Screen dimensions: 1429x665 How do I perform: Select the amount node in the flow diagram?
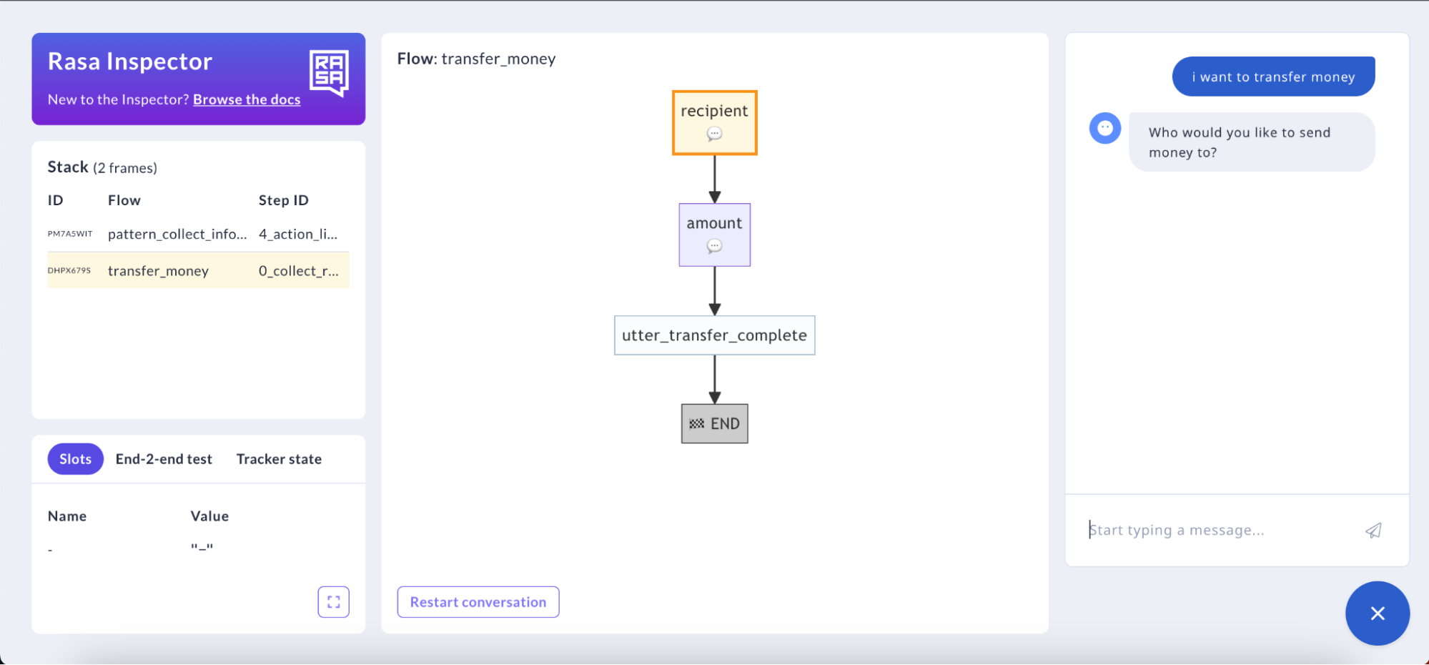pyautogui.click(x=714, y=224)
